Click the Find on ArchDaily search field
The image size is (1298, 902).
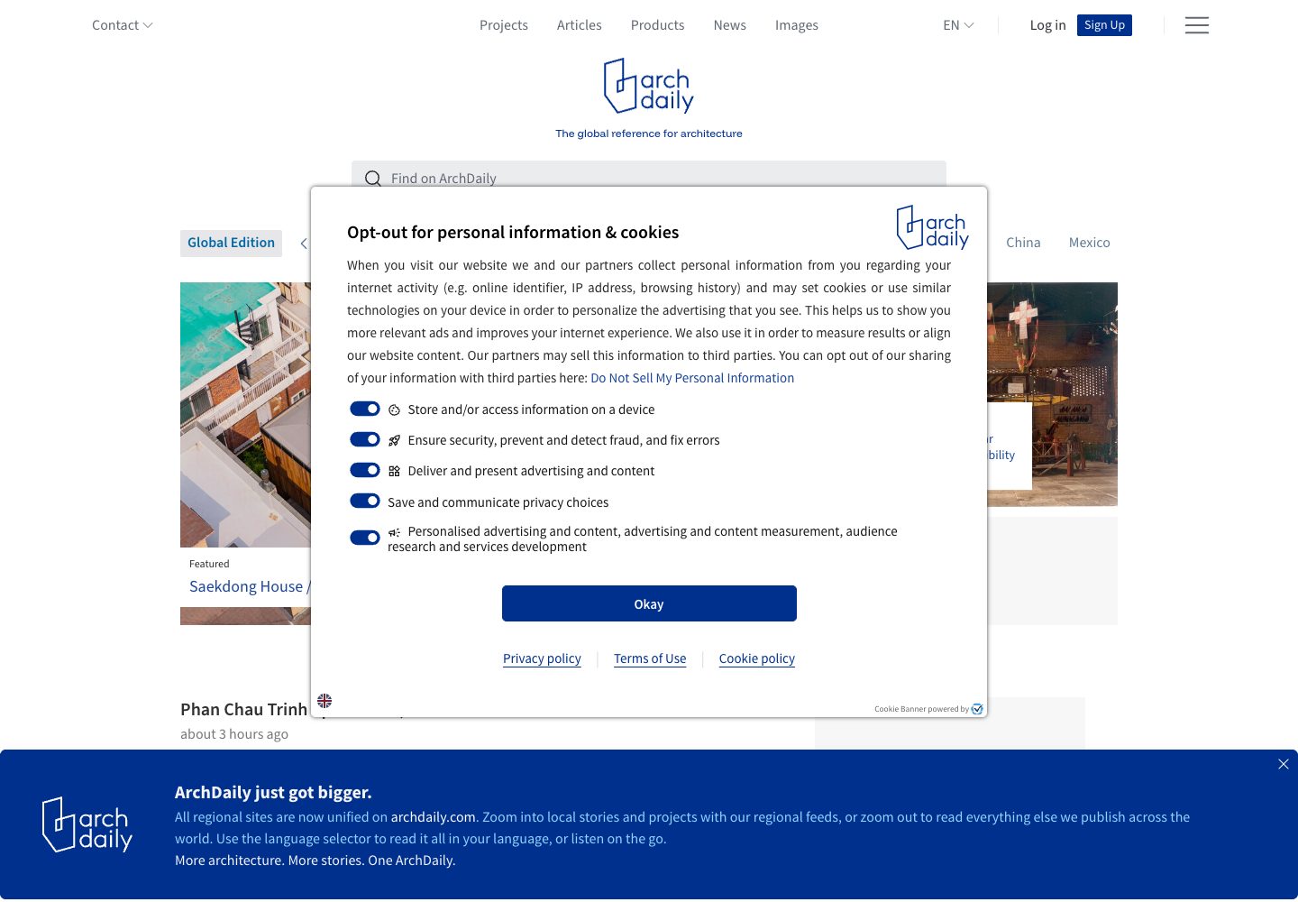(x=649, y=175)
